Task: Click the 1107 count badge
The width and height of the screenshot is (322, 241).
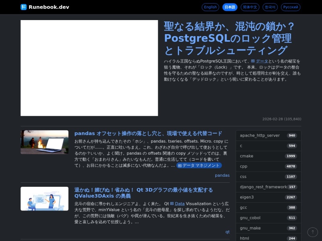Action: coord(291,177)
